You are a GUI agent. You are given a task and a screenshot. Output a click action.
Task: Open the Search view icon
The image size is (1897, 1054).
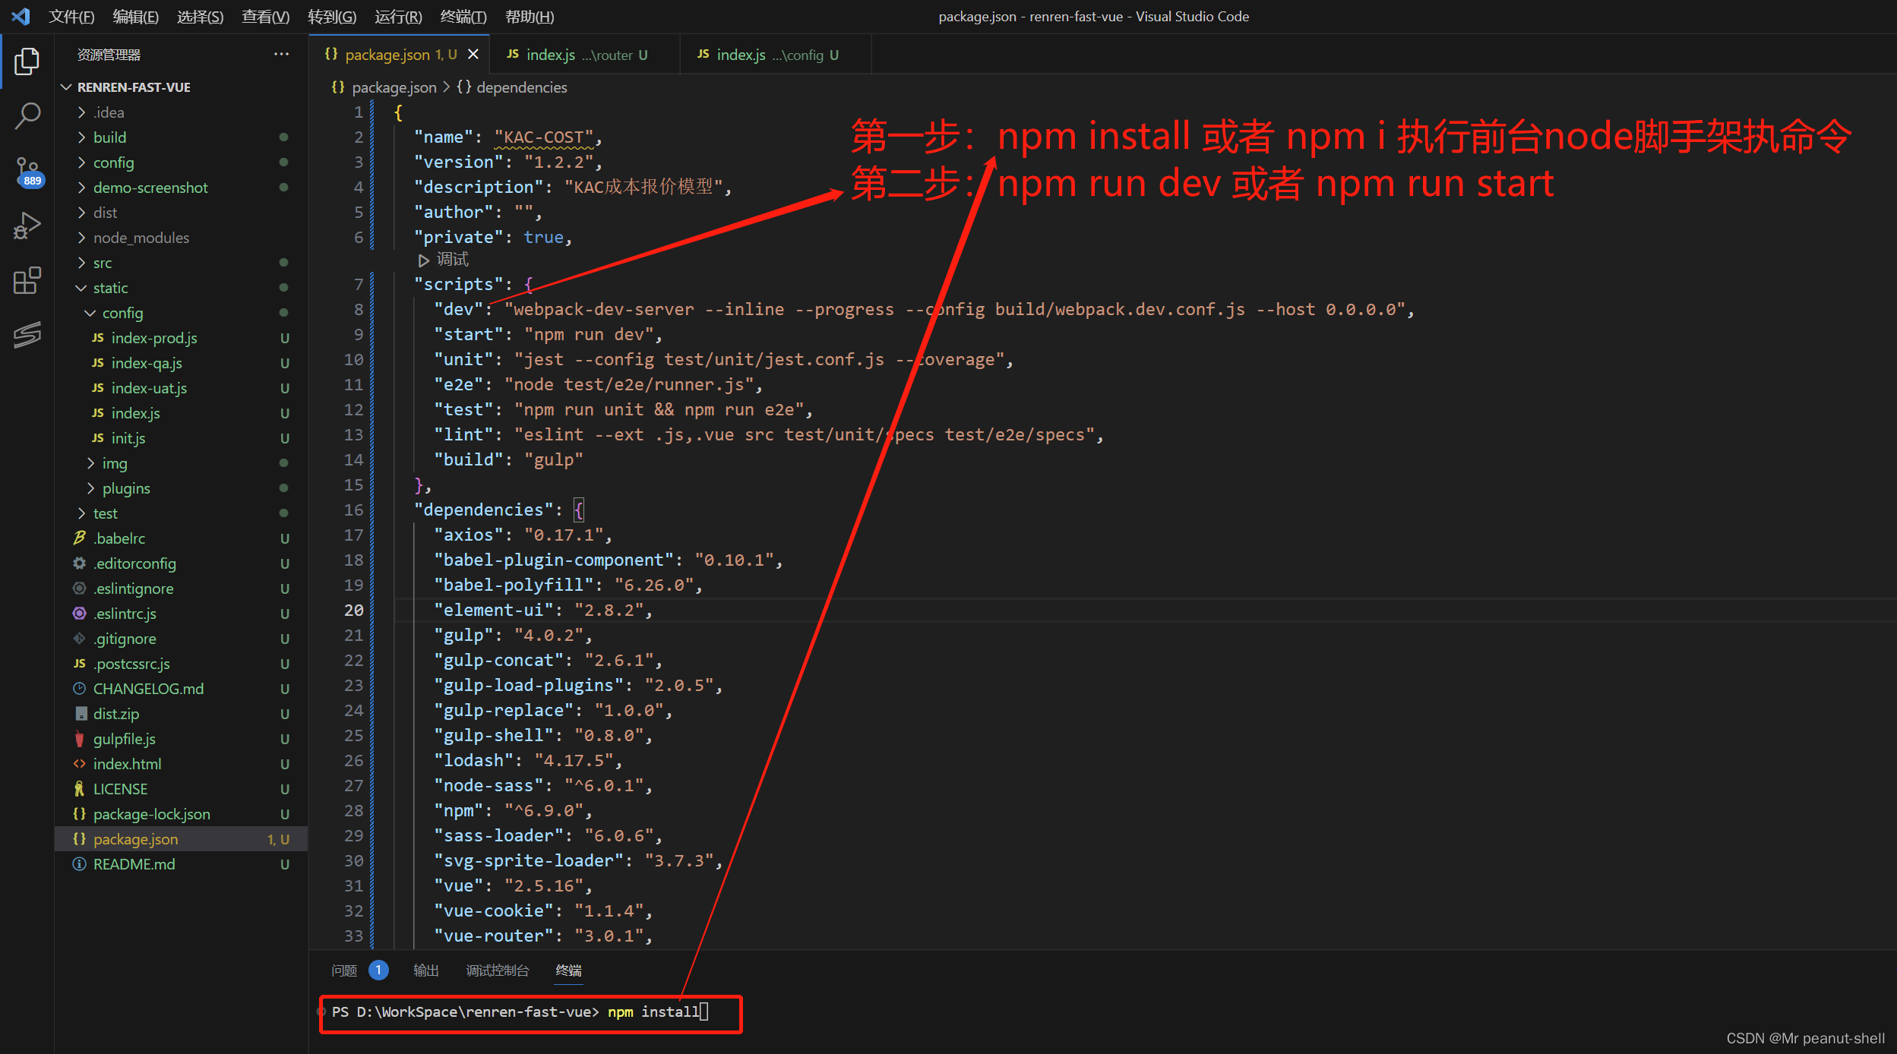27,116
